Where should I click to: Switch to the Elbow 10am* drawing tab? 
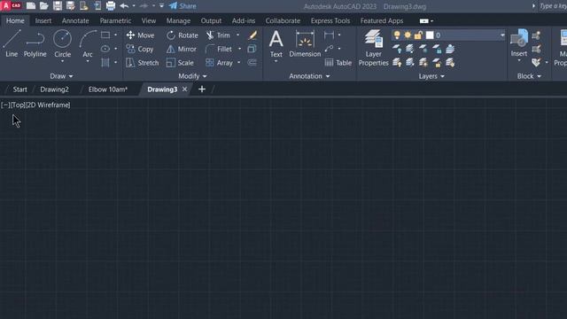[108, 89]
